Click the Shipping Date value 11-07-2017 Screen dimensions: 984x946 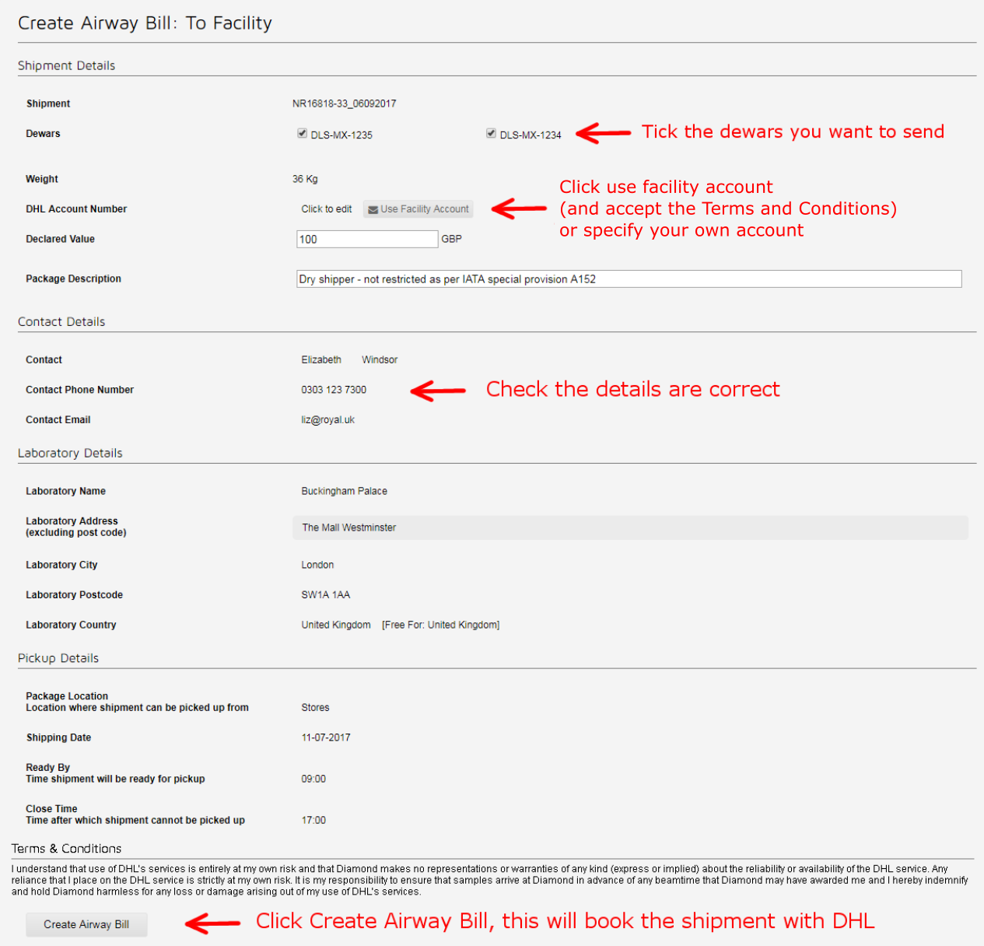pos(324,738)
